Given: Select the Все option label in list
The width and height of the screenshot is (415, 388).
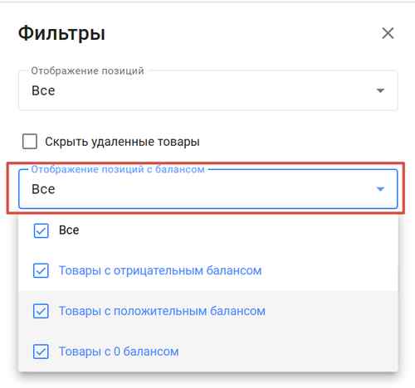Looking at the screenshot, I should point(69,230).
